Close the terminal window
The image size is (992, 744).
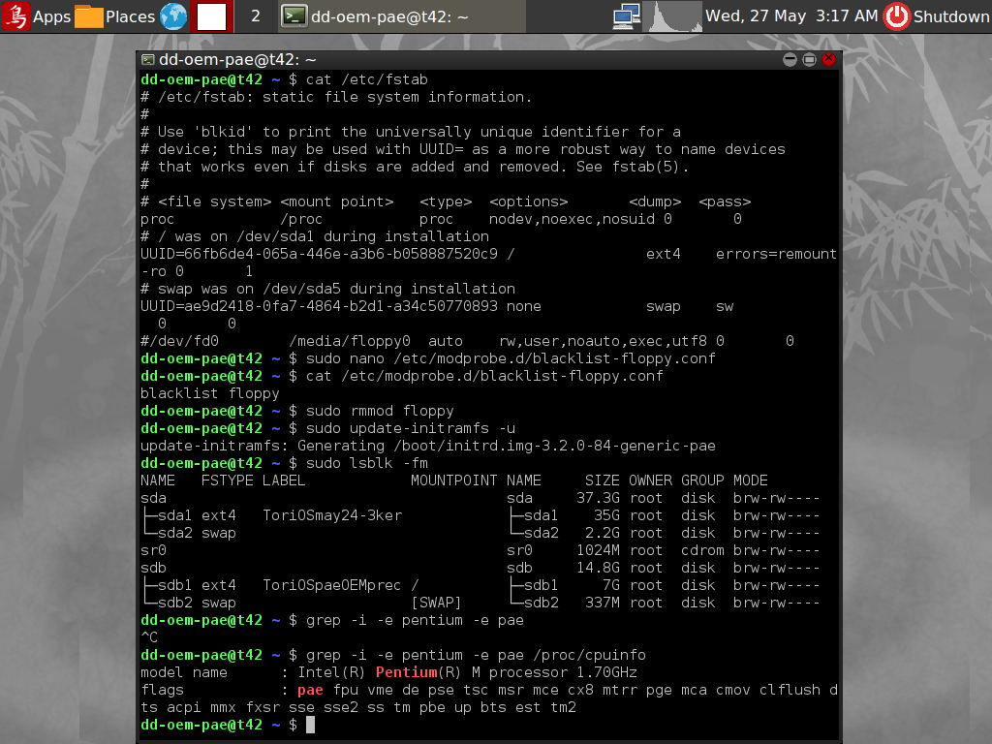point(829,60)
